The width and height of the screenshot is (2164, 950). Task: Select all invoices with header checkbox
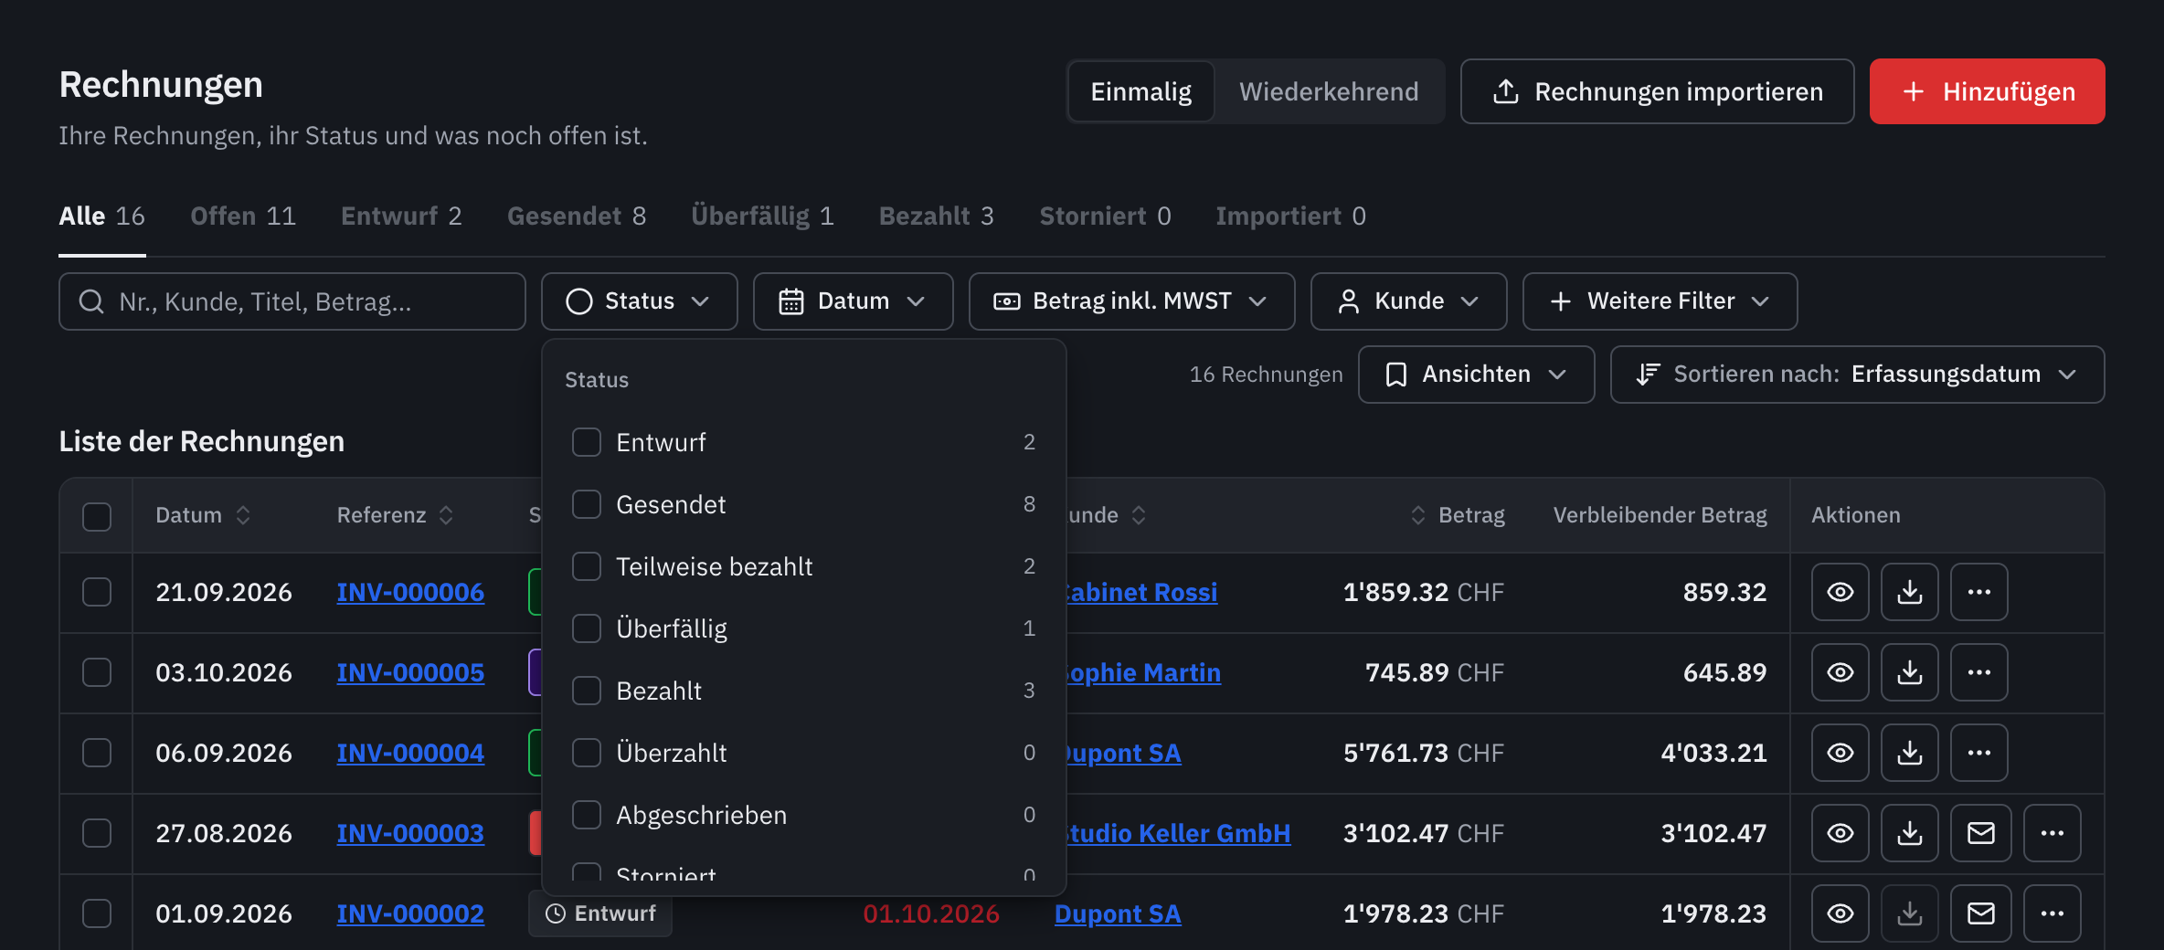(x=97, y=516)
